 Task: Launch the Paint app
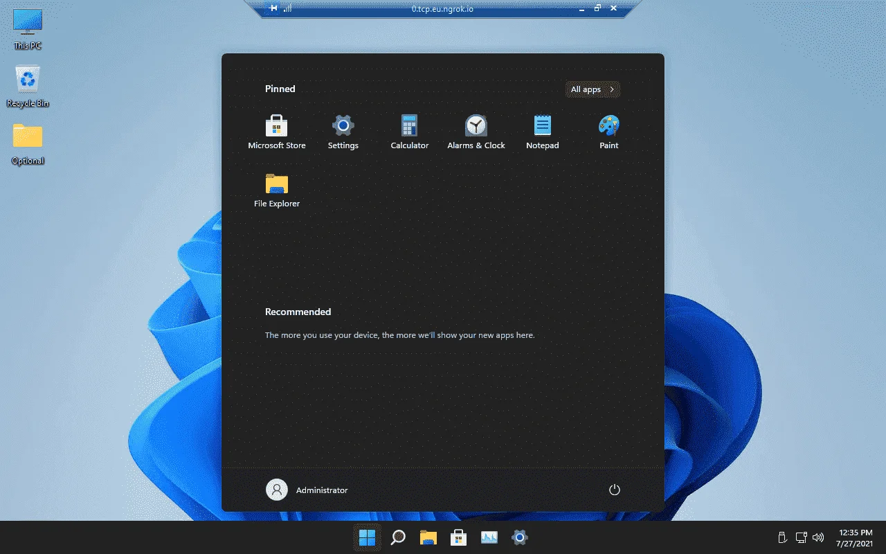tap(609, 132)
